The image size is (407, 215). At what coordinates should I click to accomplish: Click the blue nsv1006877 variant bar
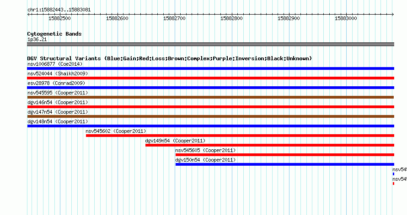click(210, 68)
